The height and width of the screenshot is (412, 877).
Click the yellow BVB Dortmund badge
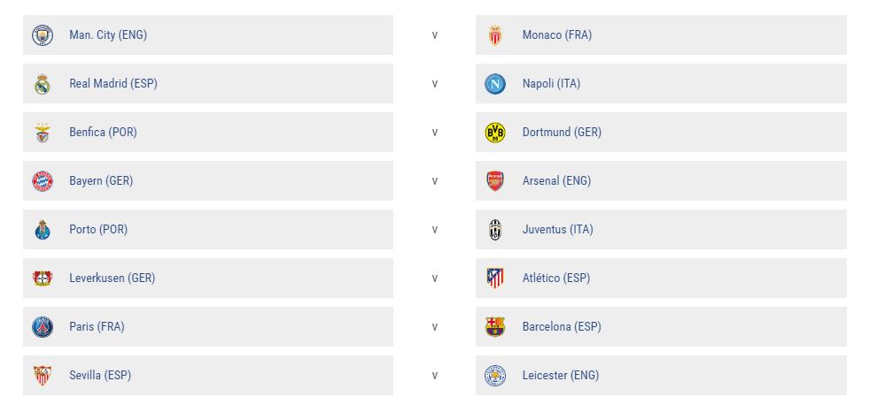point(495,133)
